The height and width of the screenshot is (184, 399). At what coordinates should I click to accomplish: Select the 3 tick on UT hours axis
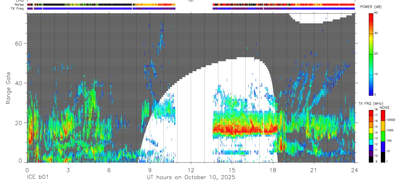click(68, 170)
